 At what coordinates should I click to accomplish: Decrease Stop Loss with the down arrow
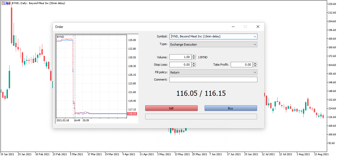pos(194,66)
